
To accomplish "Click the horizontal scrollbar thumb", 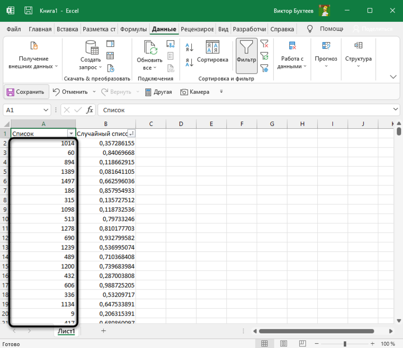I will (316, 331).
